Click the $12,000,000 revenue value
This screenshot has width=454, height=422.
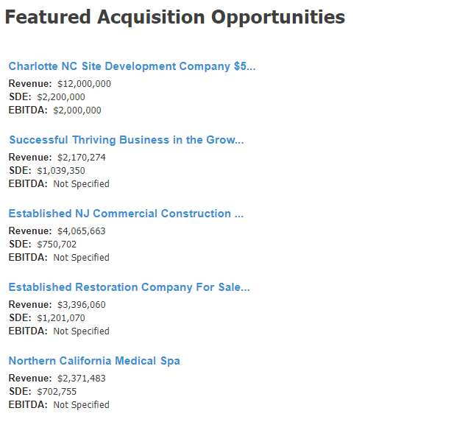tap(84, 84)
